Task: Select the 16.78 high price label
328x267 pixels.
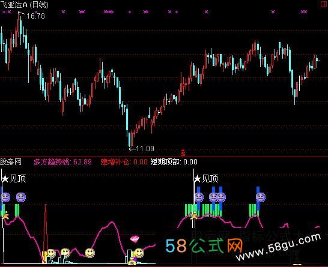Action: 35,16
